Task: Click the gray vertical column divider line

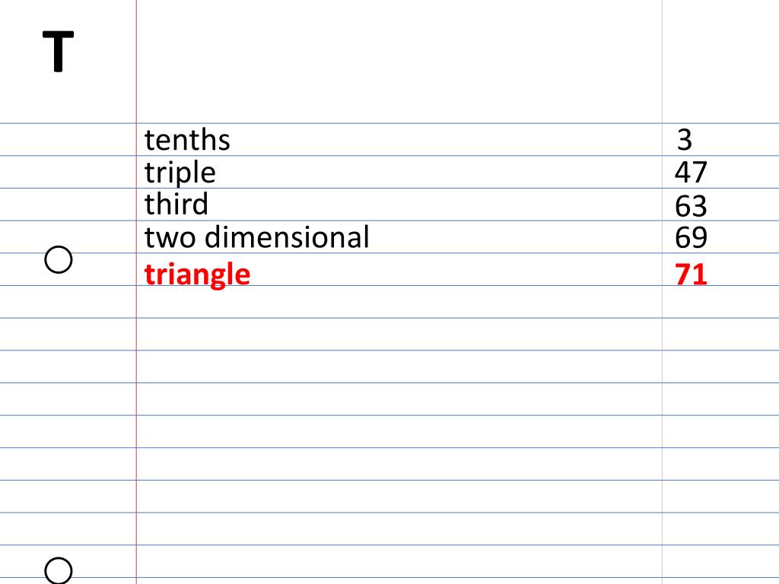Action: pyautogui.click(x=663, y=348)
